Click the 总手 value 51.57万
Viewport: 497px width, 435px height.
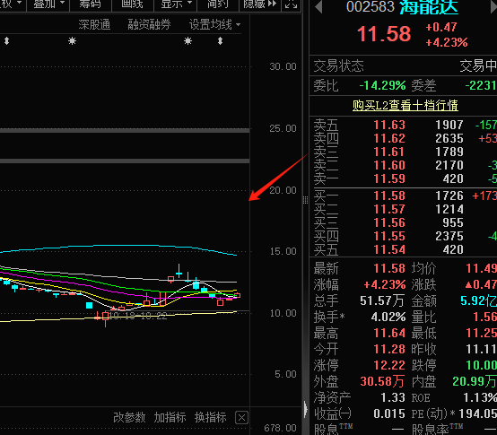tap(382, 300)
